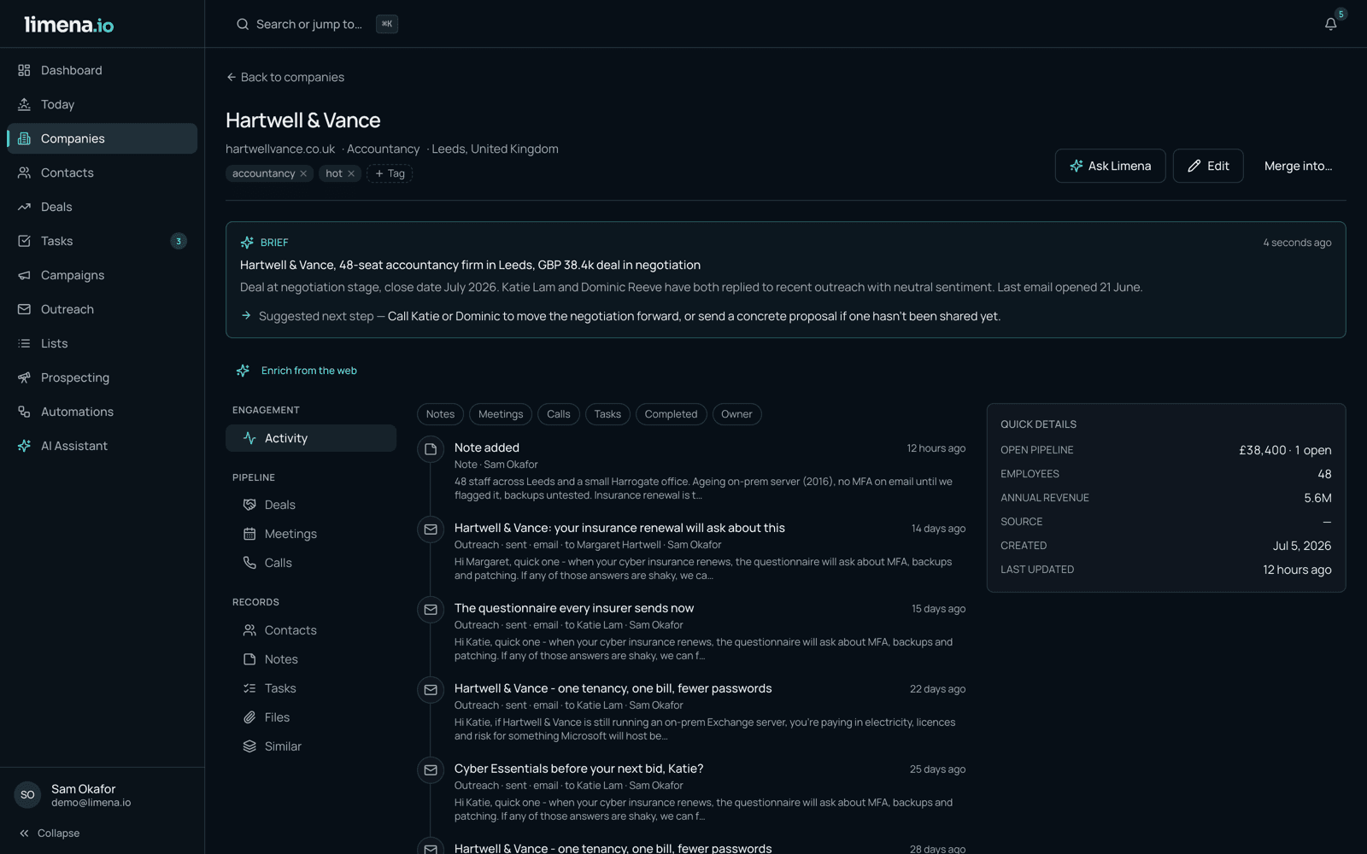Click the Outreach envelope icon in sidebar
Screen dimensions: 1367x854
coord(24,309)
